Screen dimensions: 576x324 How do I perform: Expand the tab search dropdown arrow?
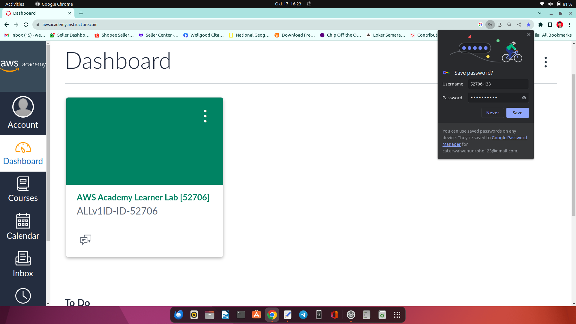(x=539, y=13)
